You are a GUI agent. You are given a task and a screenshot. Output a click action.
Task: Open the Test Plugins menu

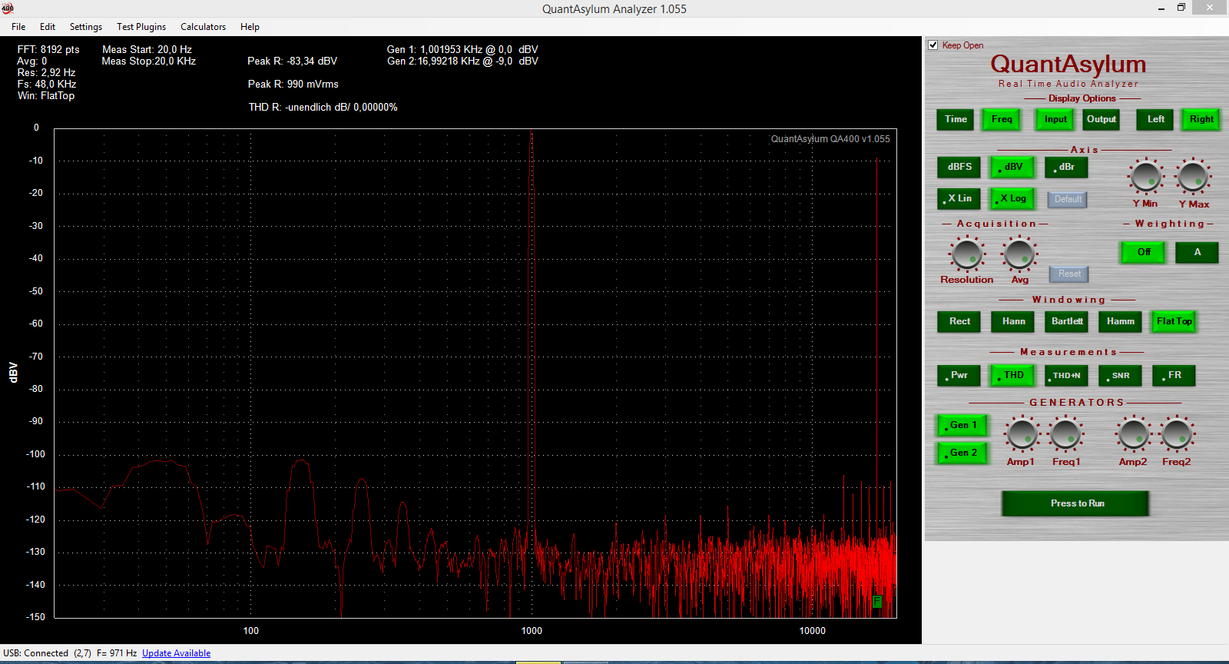point(141,27)
